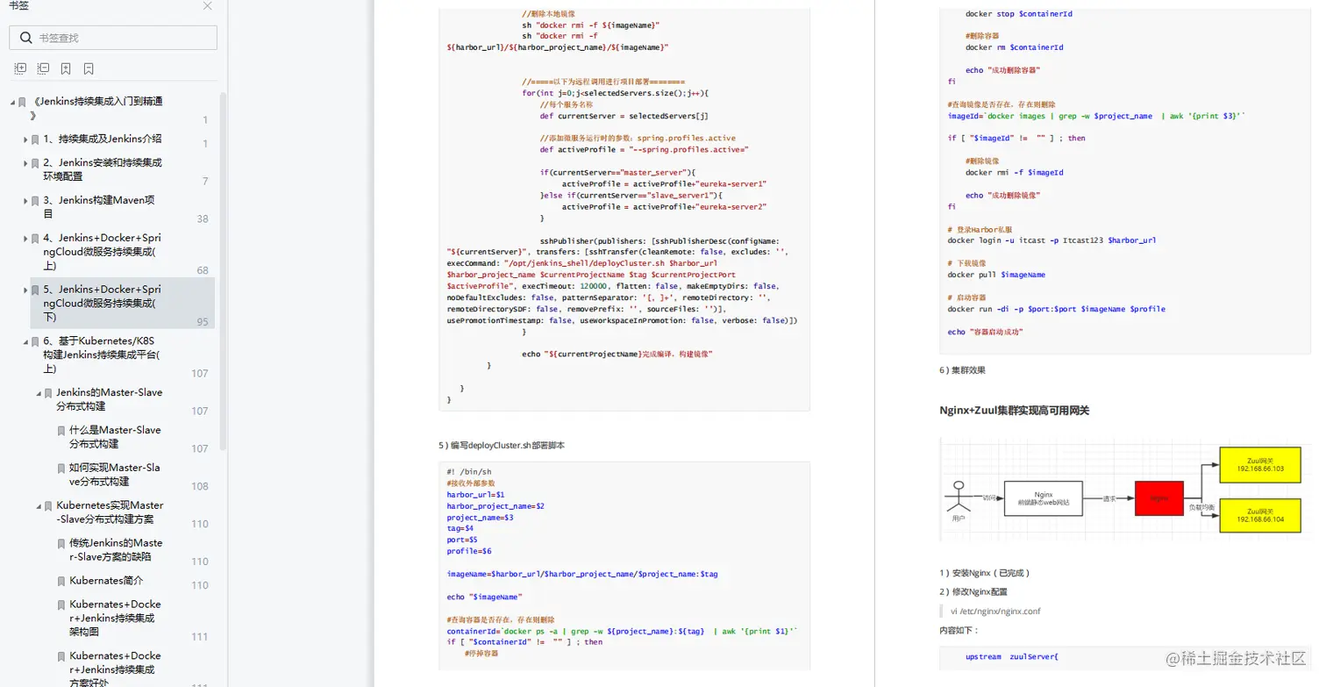This screenshot has height=687, width=1326.
Task: Click command vi /etc/nginx/nginx.conf
Action: 995,612
